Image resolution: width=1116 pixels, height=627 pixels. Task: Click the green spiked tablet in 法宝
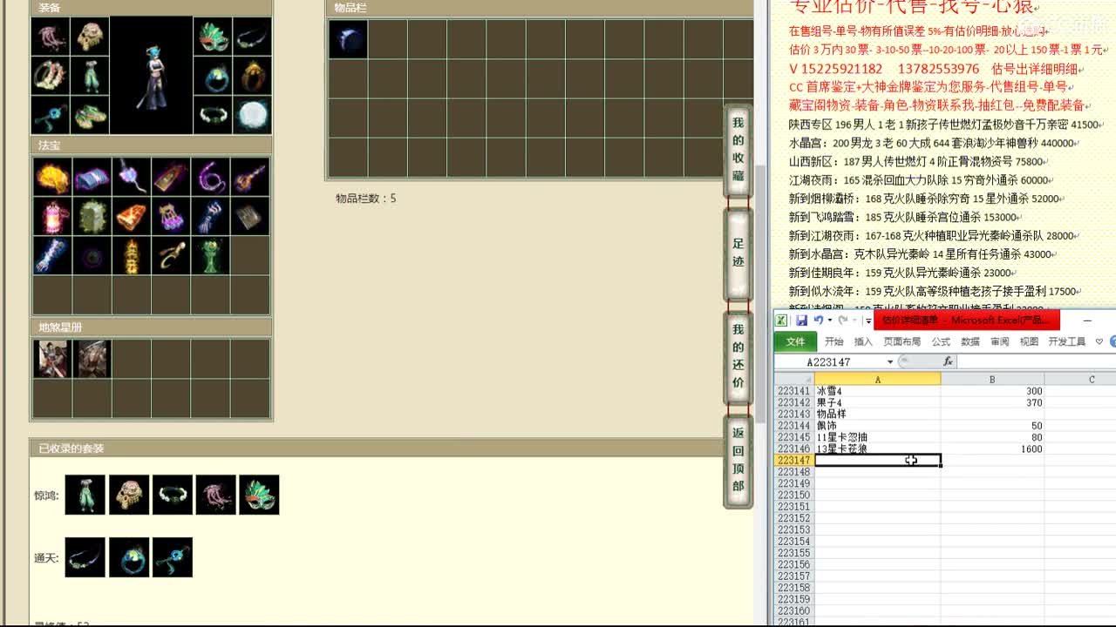pyautogui.click(x=92, y=216)
